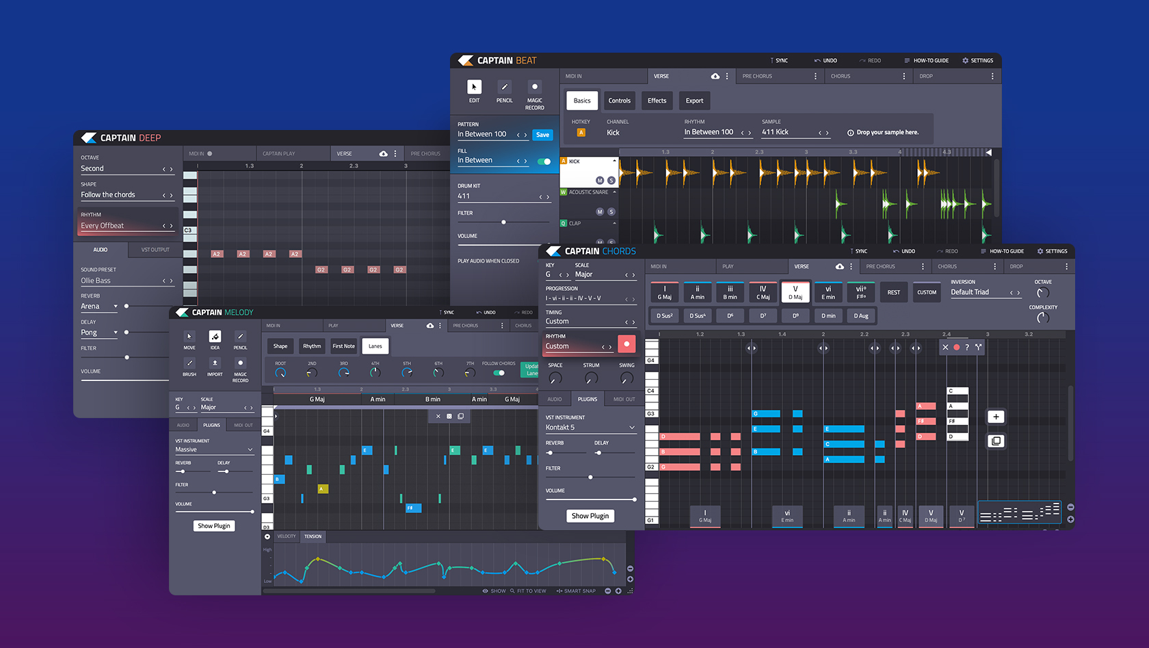Select the Pencil tool in Captain Beat
This screenshot has width=1149, height=648.
tap(504, 87)
